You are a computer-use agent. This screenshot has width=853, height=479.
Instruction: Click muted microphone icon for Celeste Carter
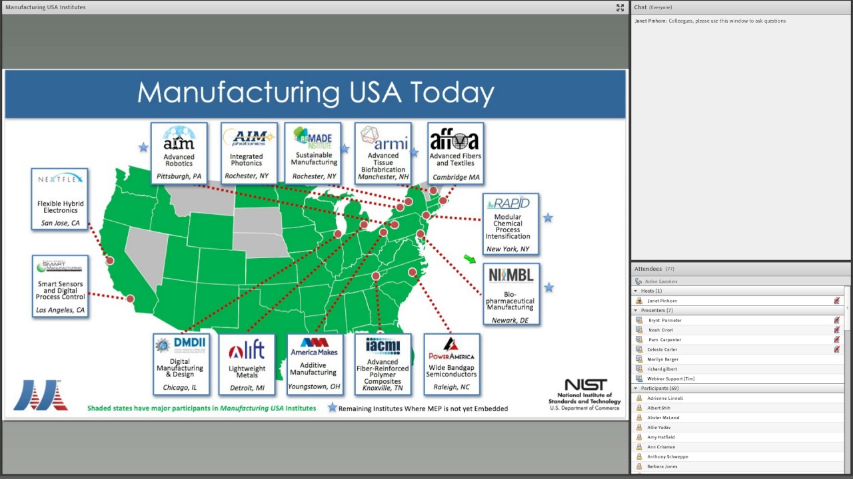[x=837, y=349]
